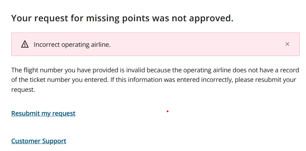Click the small red dot
Image resolution: width=306 pixels, height=151 pixels.
(167, 112)
